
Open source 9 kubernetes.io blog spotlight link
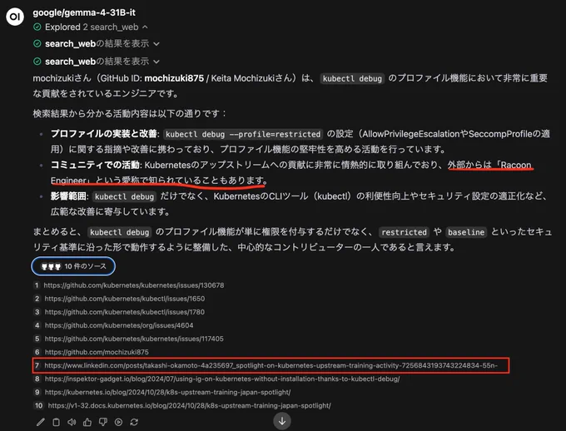pyautogui.click(x=167, y=393)
